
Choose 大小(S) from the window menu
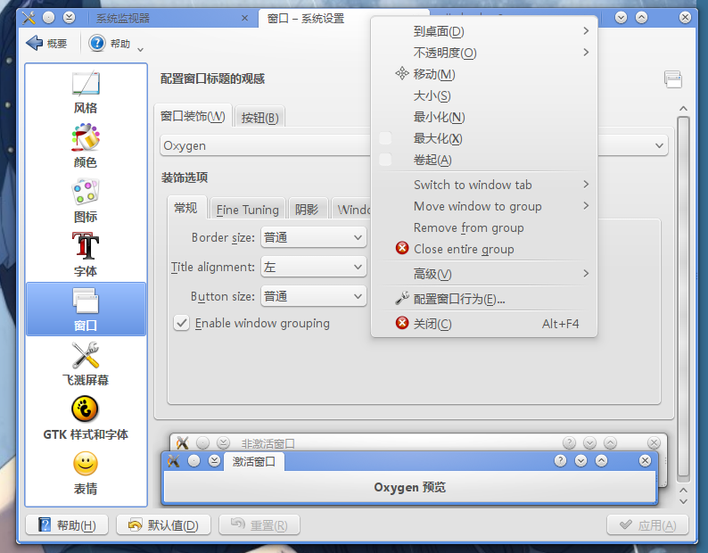[484, 95]
